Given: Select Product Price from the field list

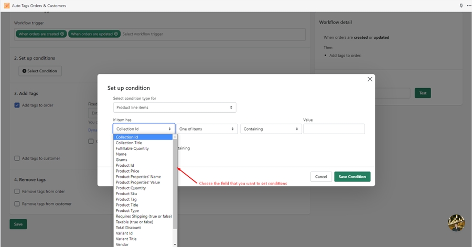Looking at the screenshot, I should (127, 171).
